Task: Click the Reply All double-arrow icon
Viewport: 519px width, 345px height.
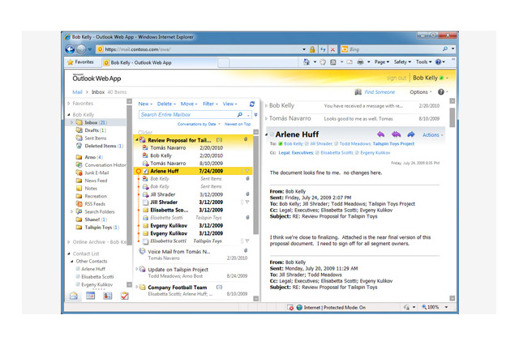Action: click(x=396, y=134)
